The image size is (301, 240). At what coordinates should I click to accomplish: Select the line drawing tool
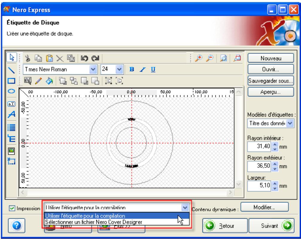11,70
